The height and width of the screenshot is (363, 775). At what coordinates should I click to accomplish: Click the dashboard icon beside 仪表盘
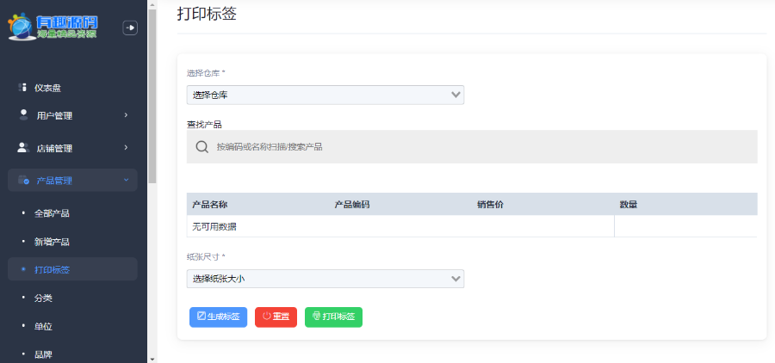[x=23, y=87]
